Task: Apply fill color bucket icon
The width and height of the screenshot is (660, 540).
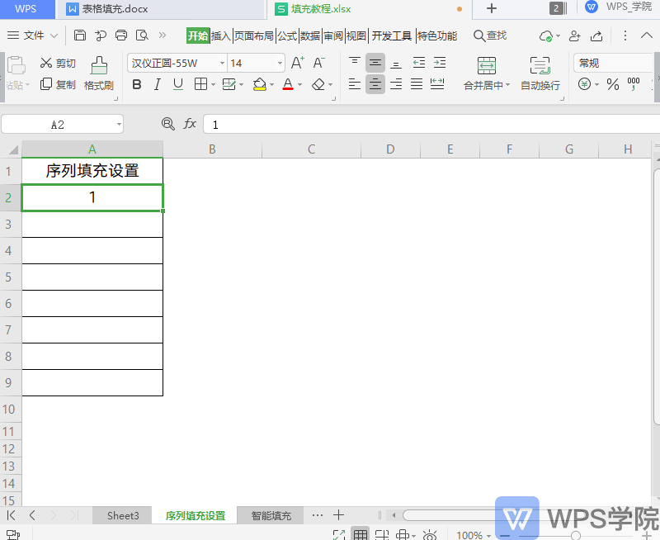Action: tap(260, 85)
